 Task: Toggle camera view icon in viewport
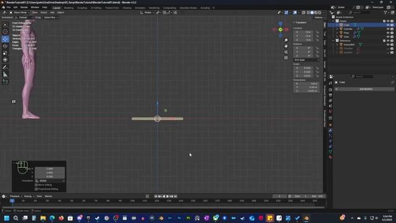point(286,52)
